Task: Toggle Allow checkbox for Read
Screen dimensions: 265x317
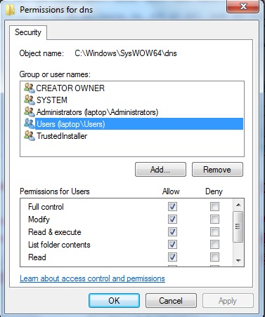Action: click(x=172, y=257)
